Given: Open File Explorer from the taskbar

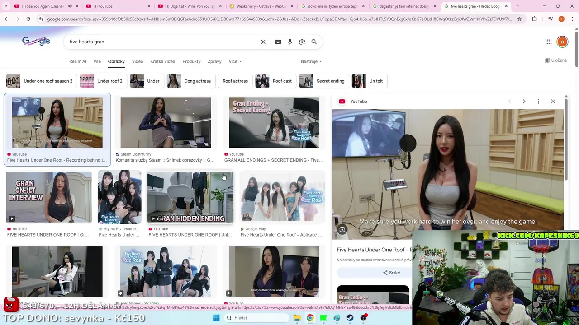Looking at the screenshot, I should click(x=297, y=318).
